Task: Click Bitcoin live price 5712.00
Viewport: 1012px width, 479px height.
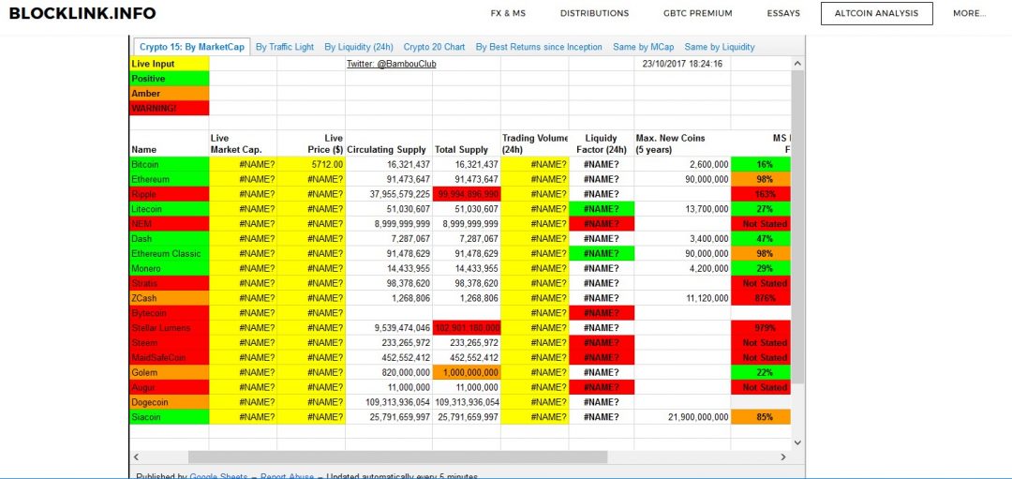Action: [x=311, y=165]
